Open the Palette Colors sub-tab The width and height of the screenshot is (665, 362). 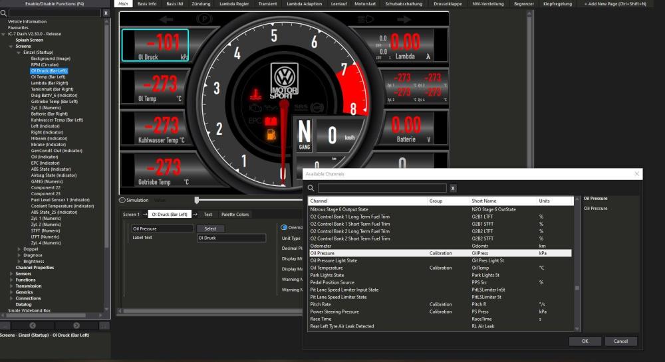pyautogui.click(x=235, y=215)
